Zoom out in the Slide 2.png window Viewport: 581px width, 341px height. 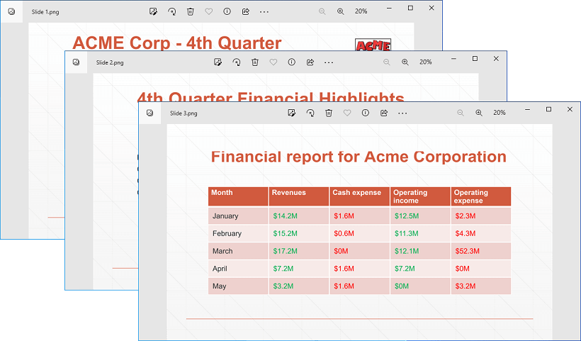coord(387,62)
